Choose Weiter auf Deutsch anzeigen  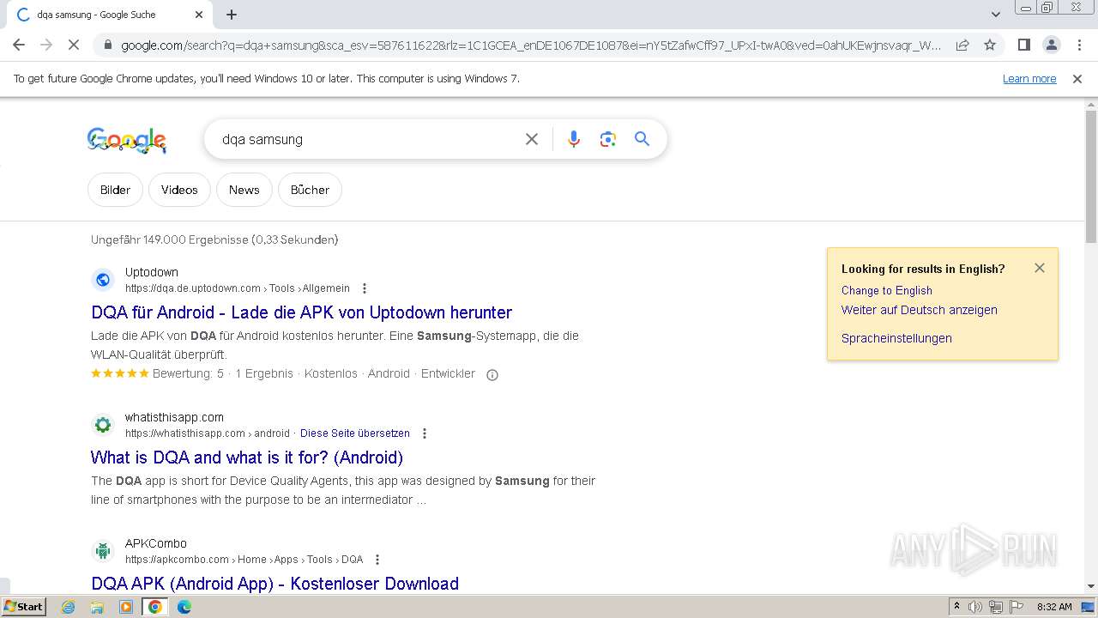pos(920,310)
